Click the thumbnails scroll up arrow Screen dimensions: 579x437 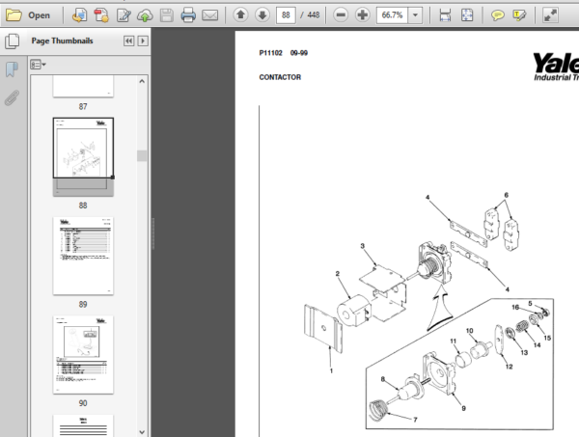click(142, 81)
